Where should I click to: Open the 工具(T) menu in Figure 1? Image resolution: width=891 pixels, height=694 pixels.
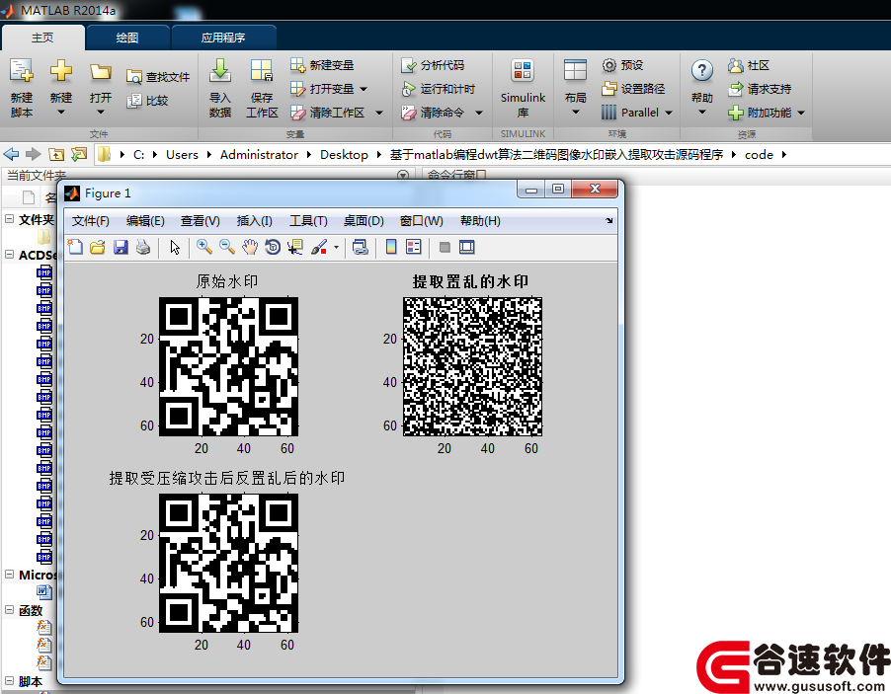pyautogui.click(x=308, y=221)
